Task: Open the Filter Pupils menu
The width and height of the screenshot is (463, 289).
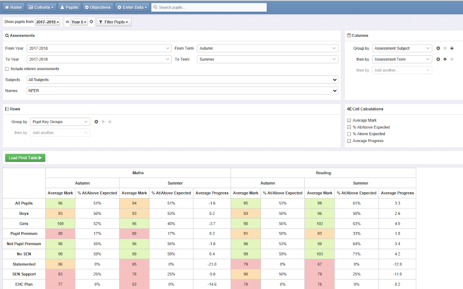Action: [x=113, y=22]
